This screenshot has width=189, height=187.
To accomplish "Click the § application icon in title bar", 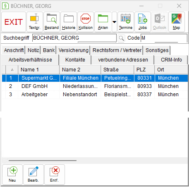I will [x=5, y=6].
